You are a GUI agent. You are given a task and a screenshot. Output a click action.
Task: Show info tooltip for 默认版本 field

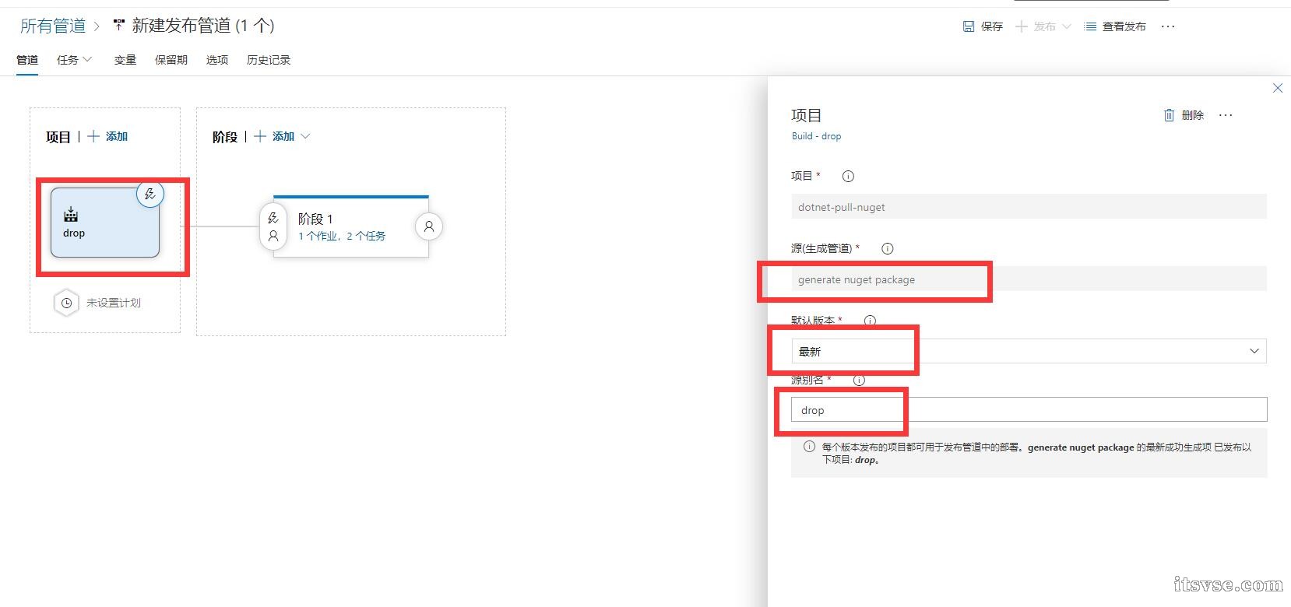point(870,321)
